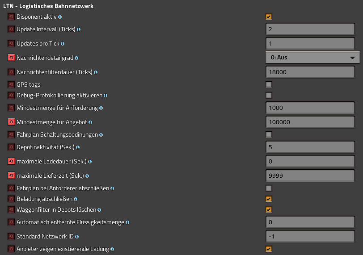Reset the Nachrichtendetailgrad setting to default
The height and width of the screenshot is (255, 363).
[11, 58]
